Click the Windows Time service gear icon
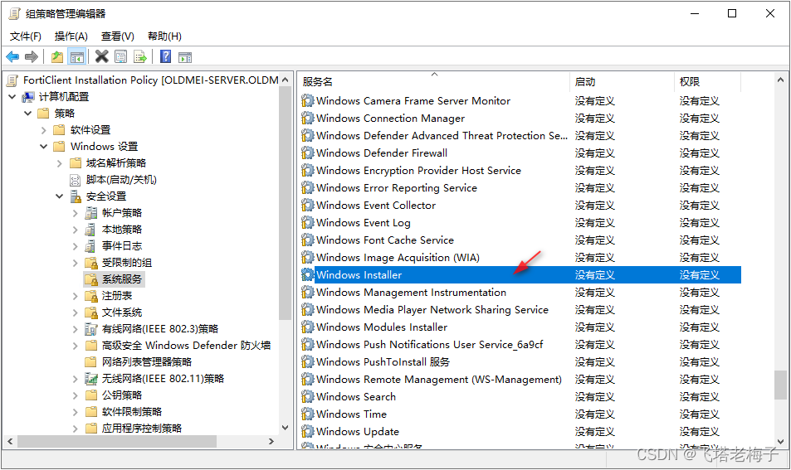The width and height of the screenshot is (791, 470). click(x=308, y=414)
